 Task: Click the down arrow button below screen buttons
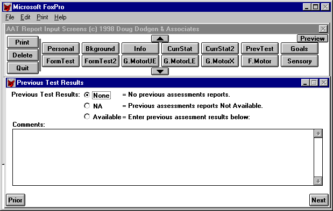[x=160, y=71]
